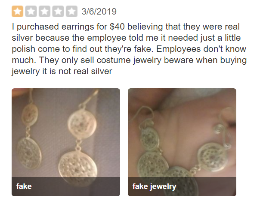Click the word "Employees" in the review
This screenshot has height=204, width=263.
[179, 49]
